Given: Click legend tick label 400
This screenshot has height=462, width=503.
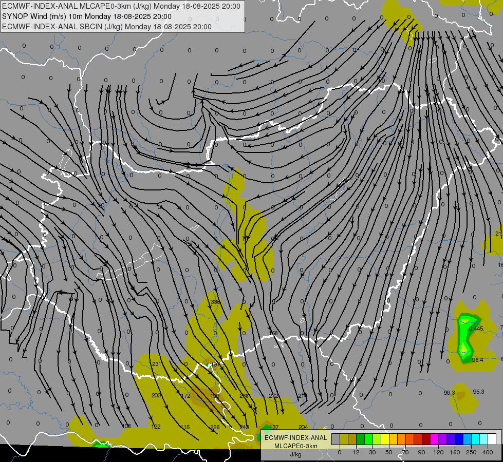Looking at the screenshot, I should coord(488,452).
